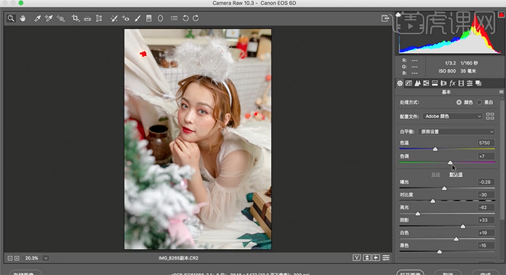This screenshot has height=275, width=506.
Task: Click the 曝光 value field -0.28
Action: tap(486, 182)
